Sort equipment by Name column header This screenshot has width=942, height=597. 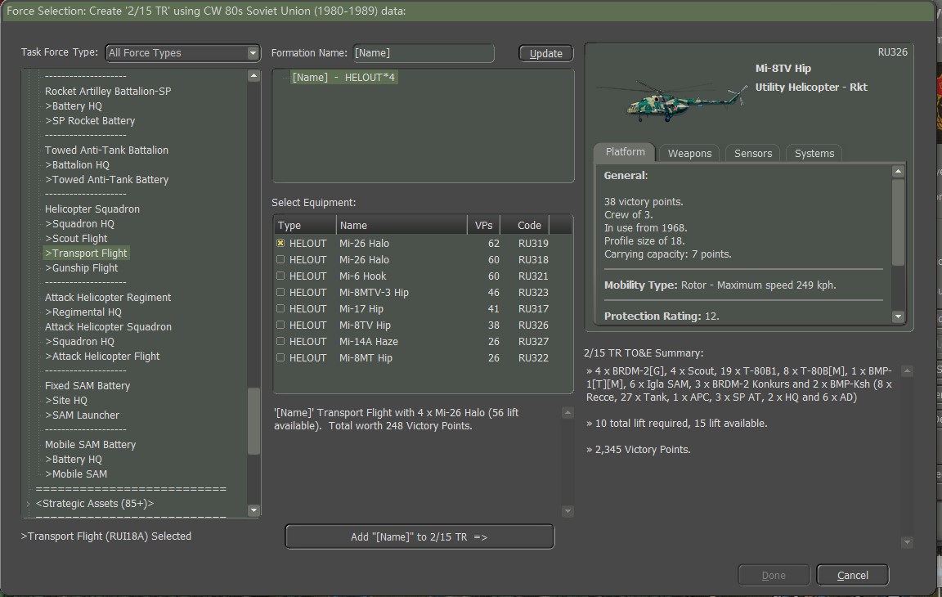coord(401,225)
